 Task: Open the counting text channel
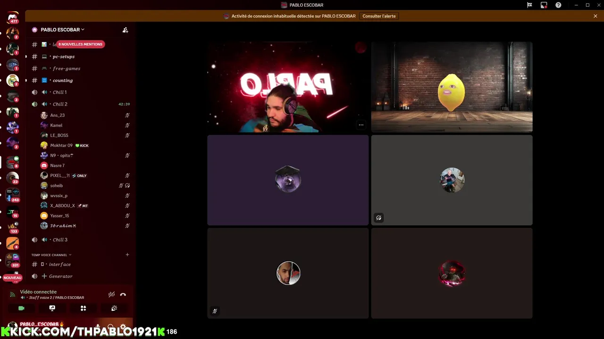[x=79, y=81]
